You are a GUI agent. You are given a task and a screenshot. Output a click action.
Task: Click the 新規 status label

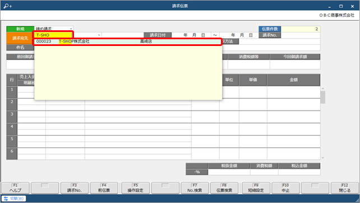20,29
